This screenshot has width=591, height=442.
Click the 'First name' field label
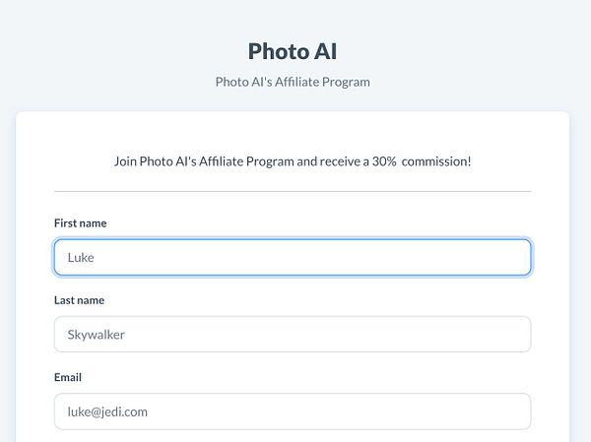pyautogui.click(x=80, y=223)
